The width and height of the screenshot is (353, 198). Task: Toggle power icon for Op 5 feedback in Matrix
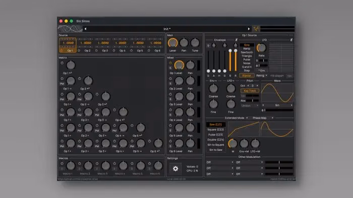tap(132, 126)
